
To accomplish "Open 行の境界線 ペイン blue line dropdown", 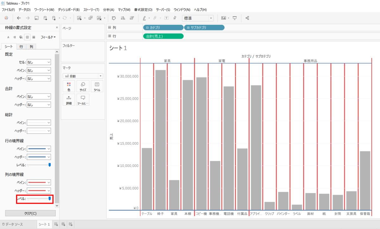I will pyautogui.click(x=39, y=149).
